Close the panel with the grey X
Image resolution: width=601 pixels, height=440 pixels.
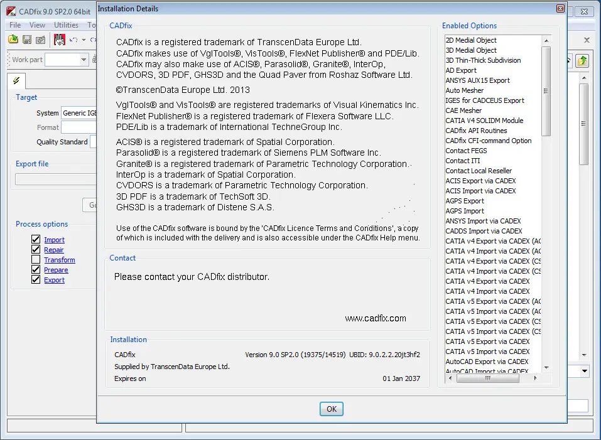click(587, 40)
